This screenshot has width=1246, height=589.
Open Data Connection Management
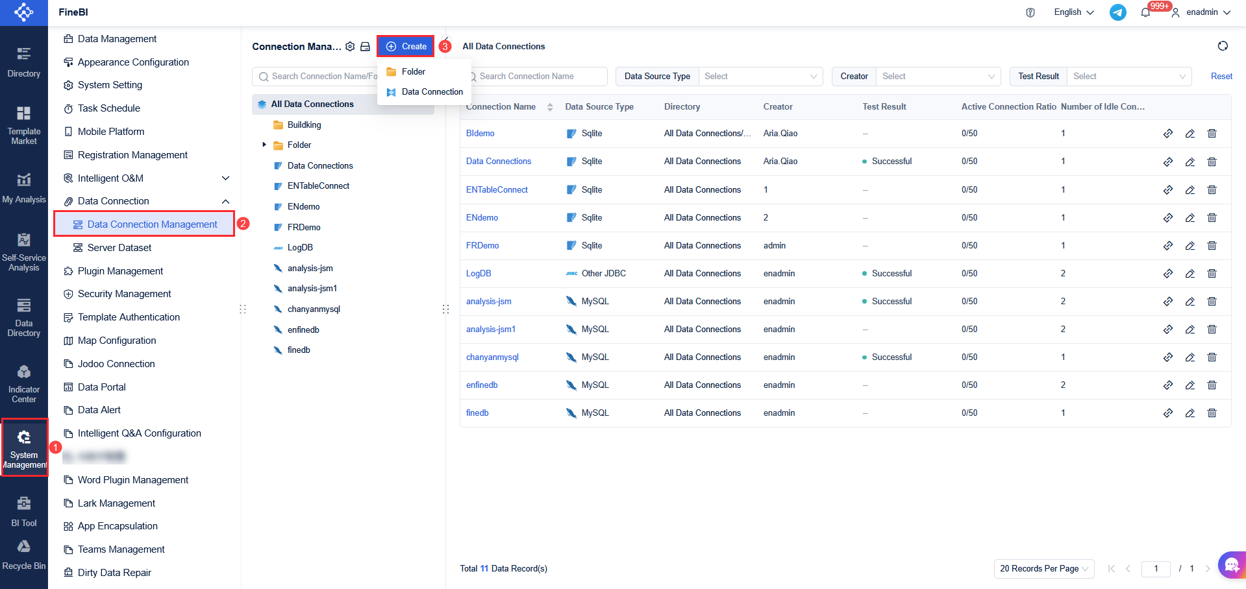pos(144,224)
